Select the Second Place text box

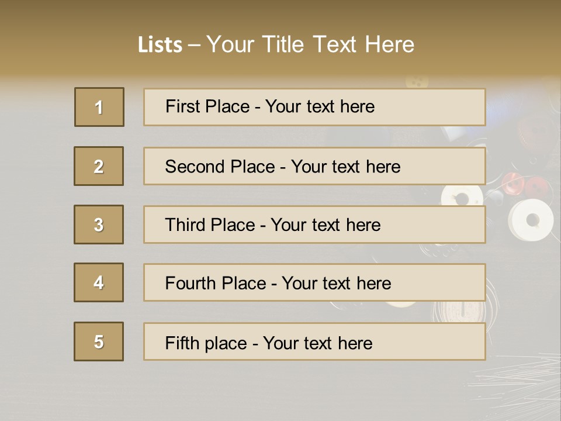(314, 166)
